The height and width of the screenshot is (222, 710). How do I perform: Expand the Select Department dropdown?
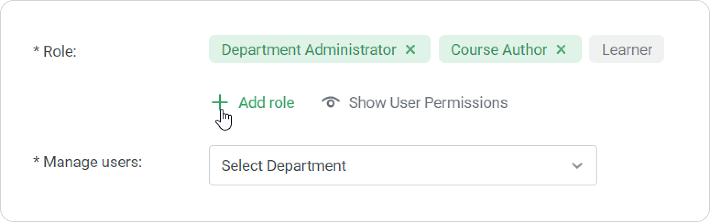pos(403,165)
